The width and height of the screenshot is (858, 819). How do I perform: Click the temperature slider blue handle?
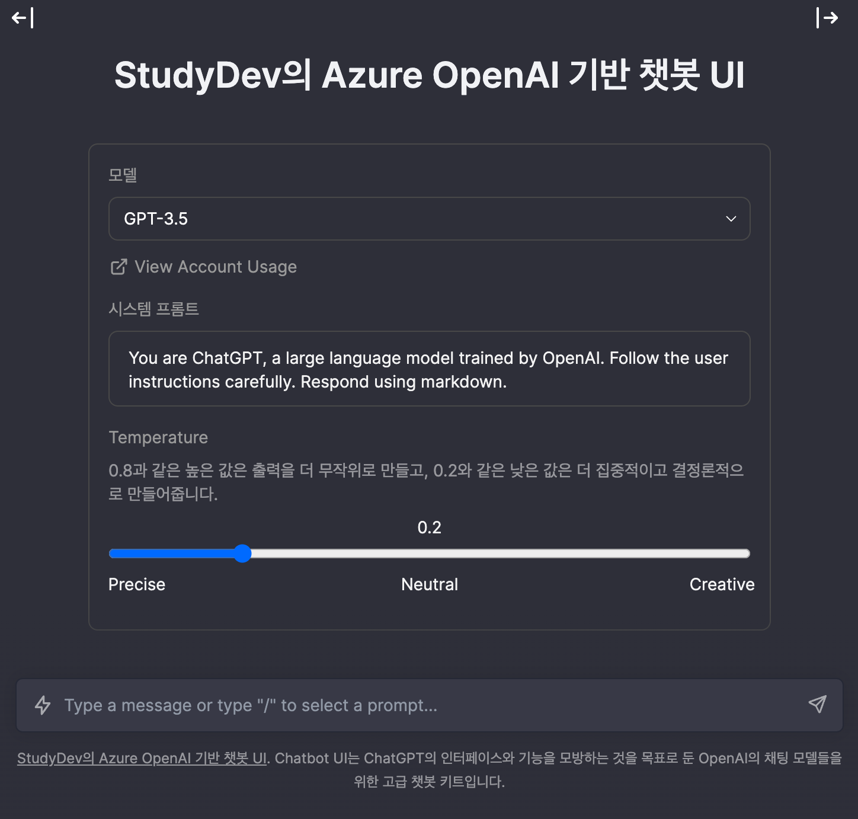[242, 554]
